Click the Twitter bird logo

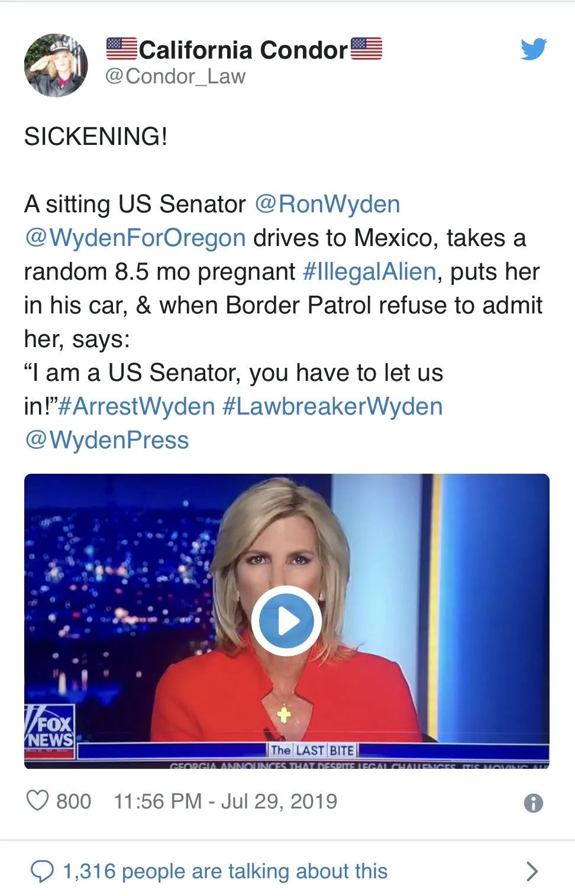click(534, 49)
